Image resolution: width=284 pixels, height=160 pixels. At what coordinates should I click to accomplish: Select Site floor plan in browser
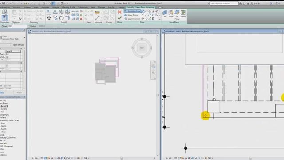3,112
